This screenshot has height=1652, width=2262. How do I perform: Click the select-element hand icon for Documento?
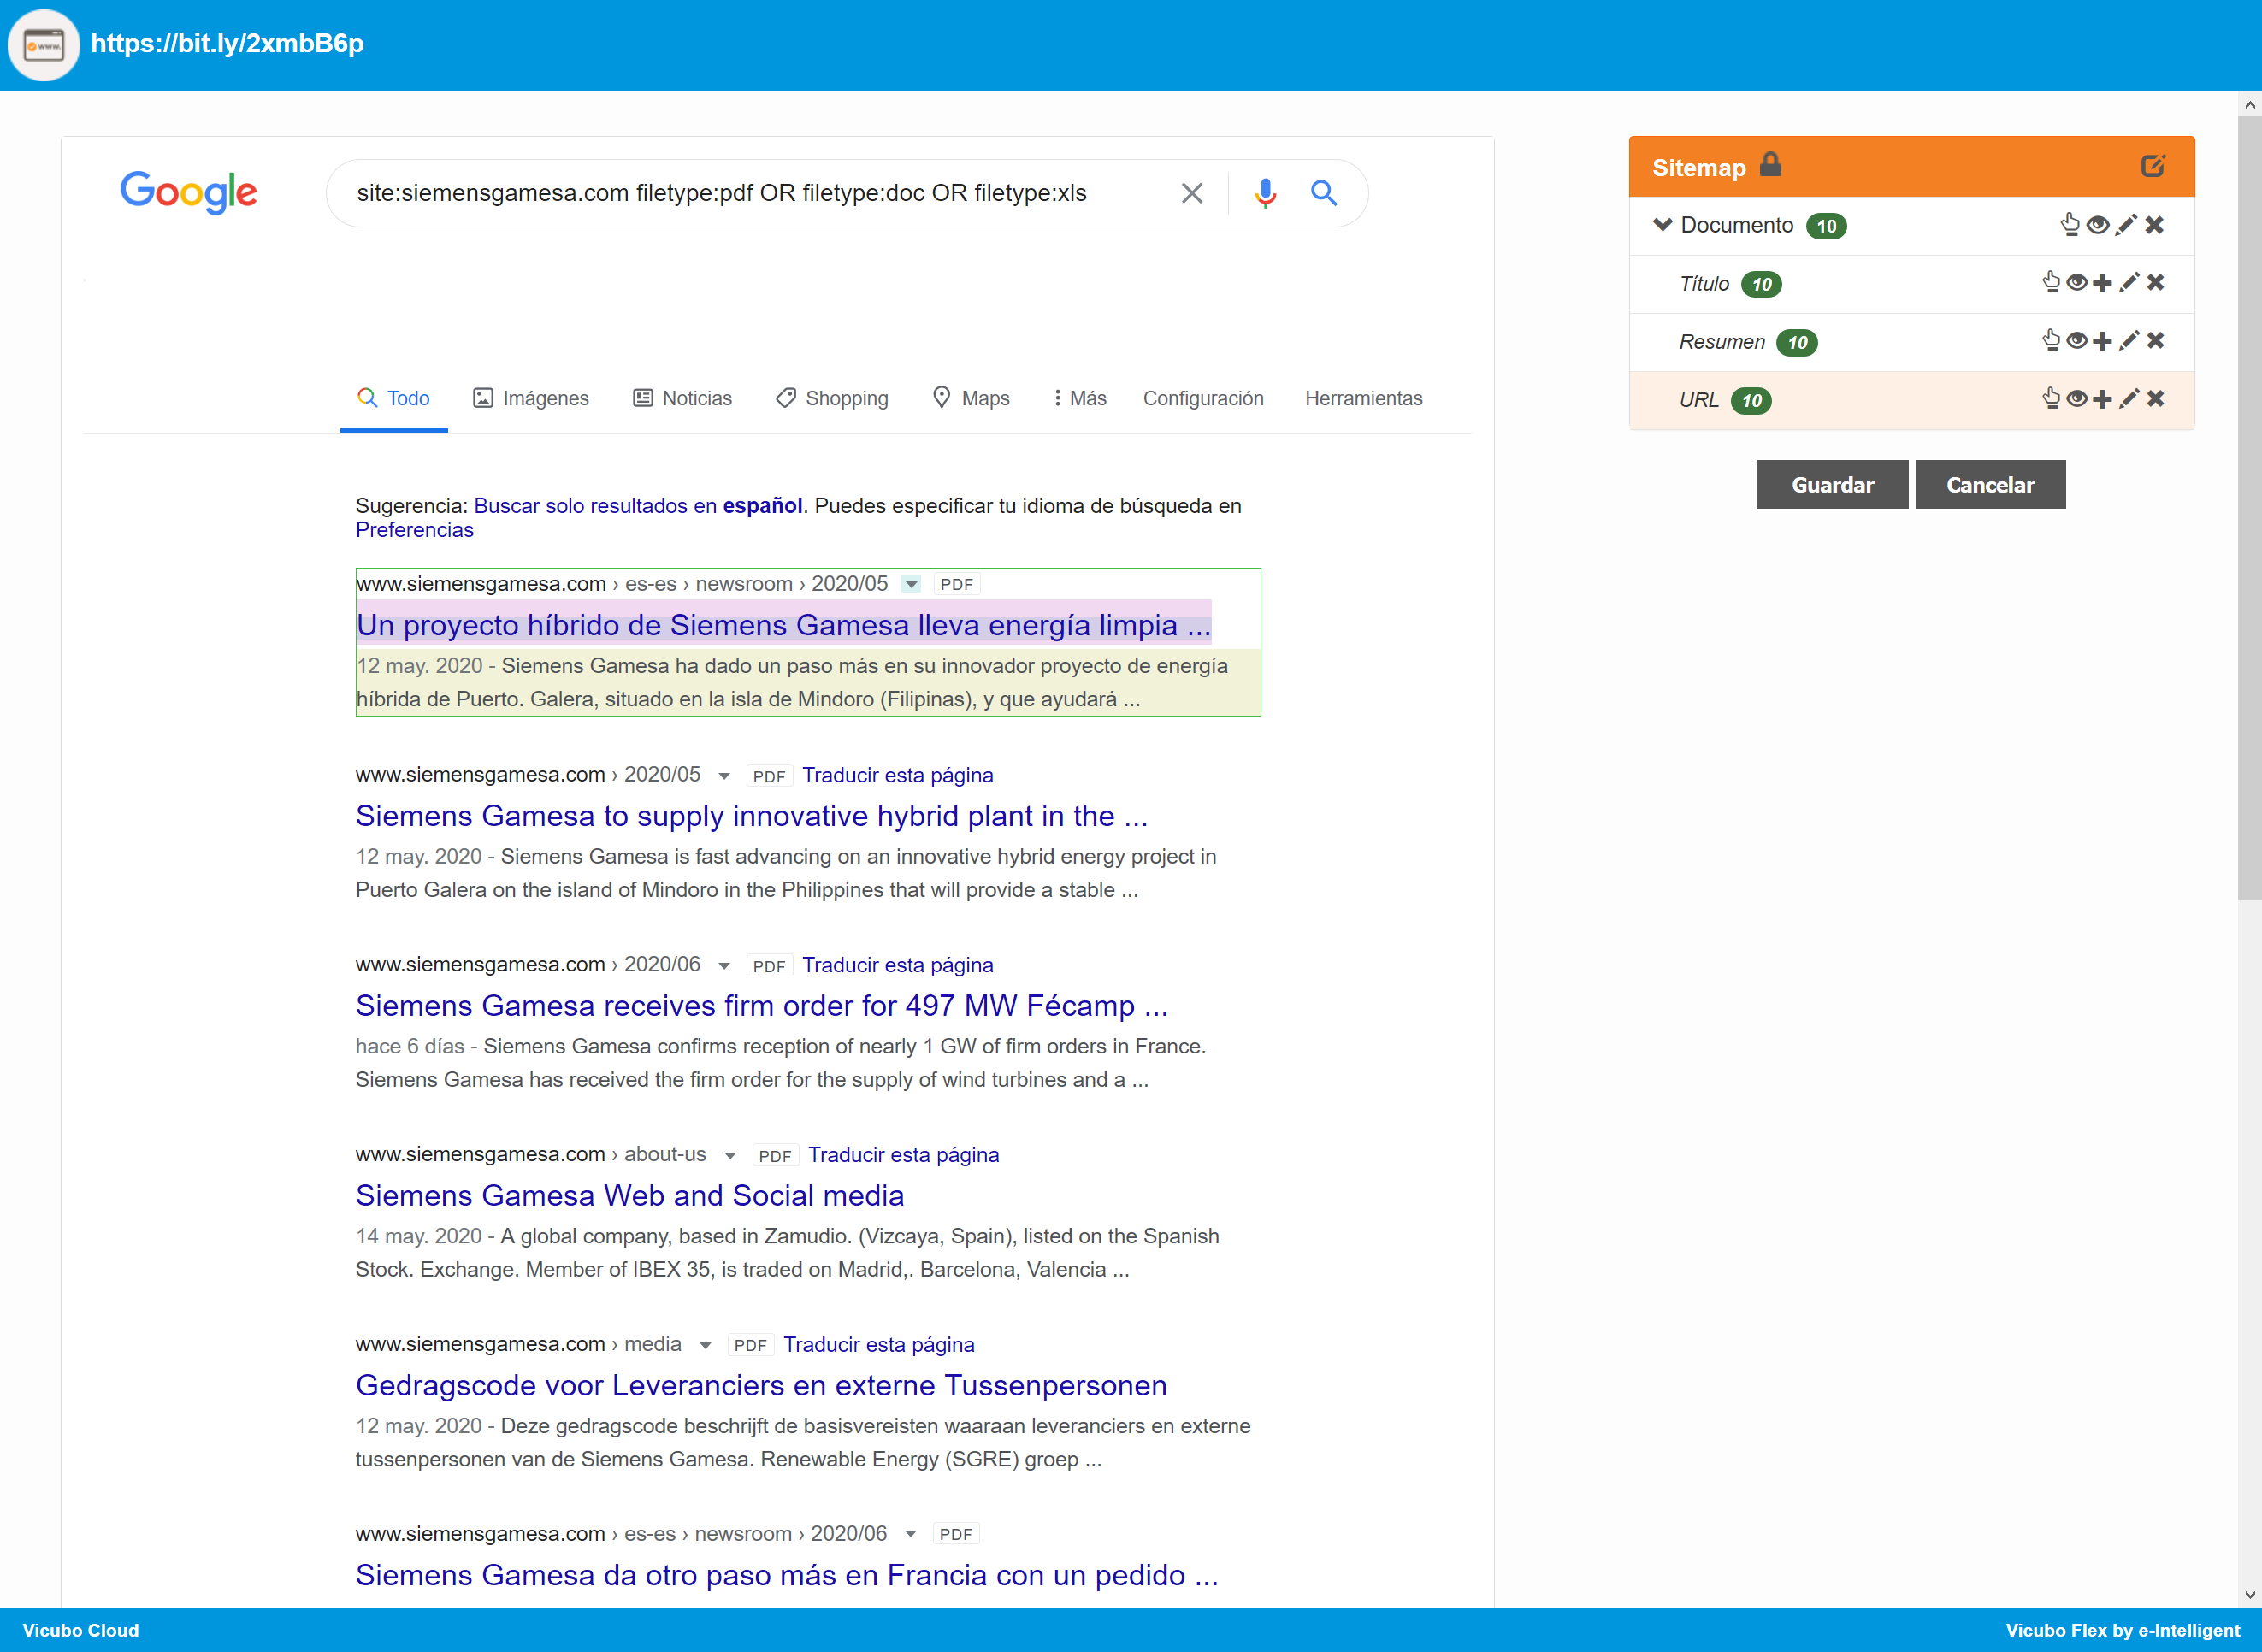pos(2070,225)
